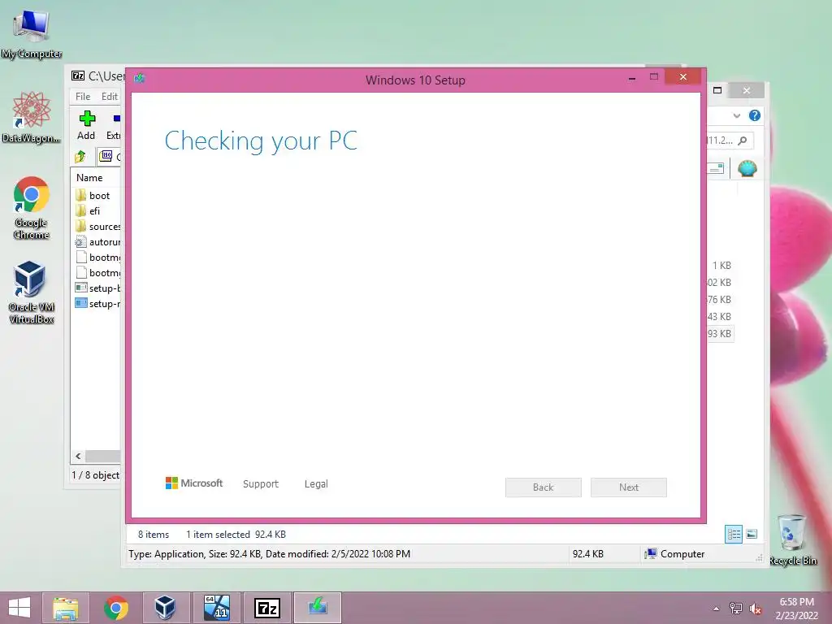
Task: Click the '93 KB' size cell in Explorer
Action: pyautogui.click(x=720, y=333)
